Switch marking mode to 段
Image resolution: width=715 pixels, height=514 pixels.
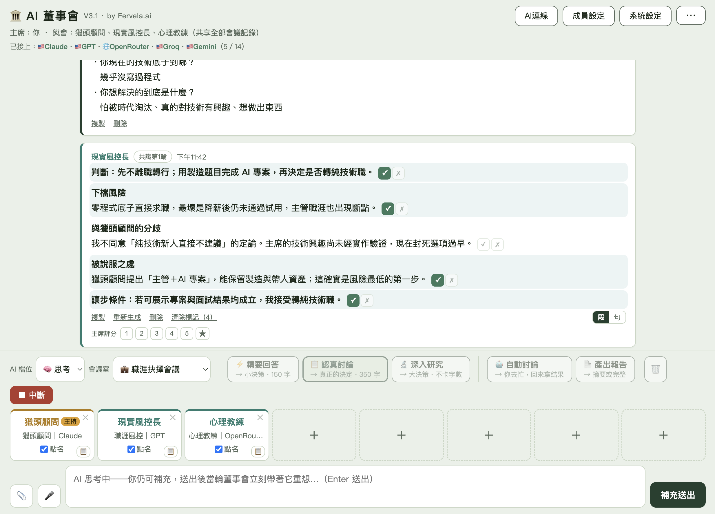tap(601, 317)
